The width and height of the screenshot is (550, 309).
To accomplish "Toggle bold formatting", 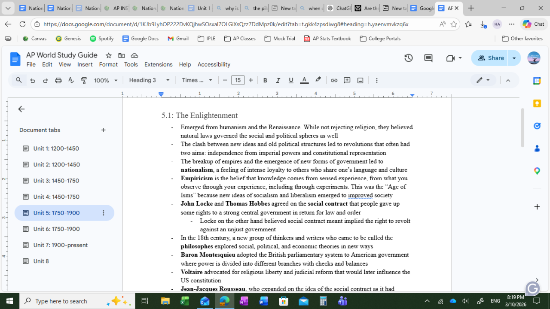I will point(265,80).
